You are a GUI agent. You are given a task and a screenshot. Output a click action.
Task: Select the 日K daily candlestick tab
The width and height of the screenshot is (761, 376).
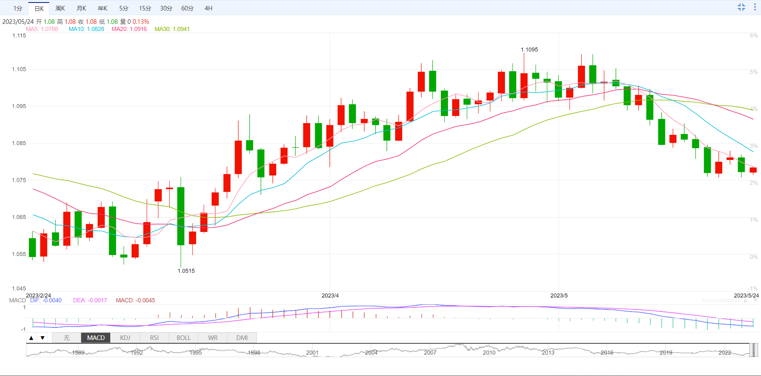point(39,8)
